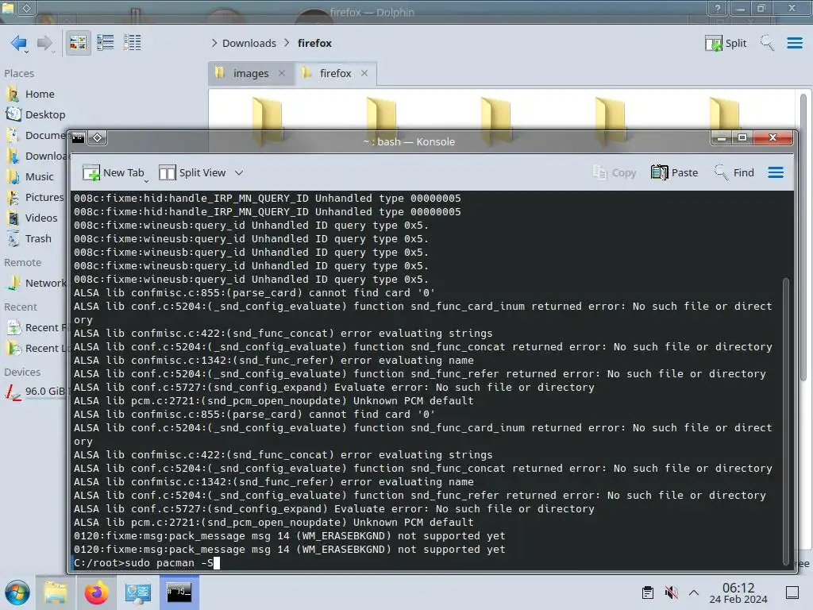813x610 pixels.
Task: Expand breadcrumb arrow before firefox
Action: (287, 43)
